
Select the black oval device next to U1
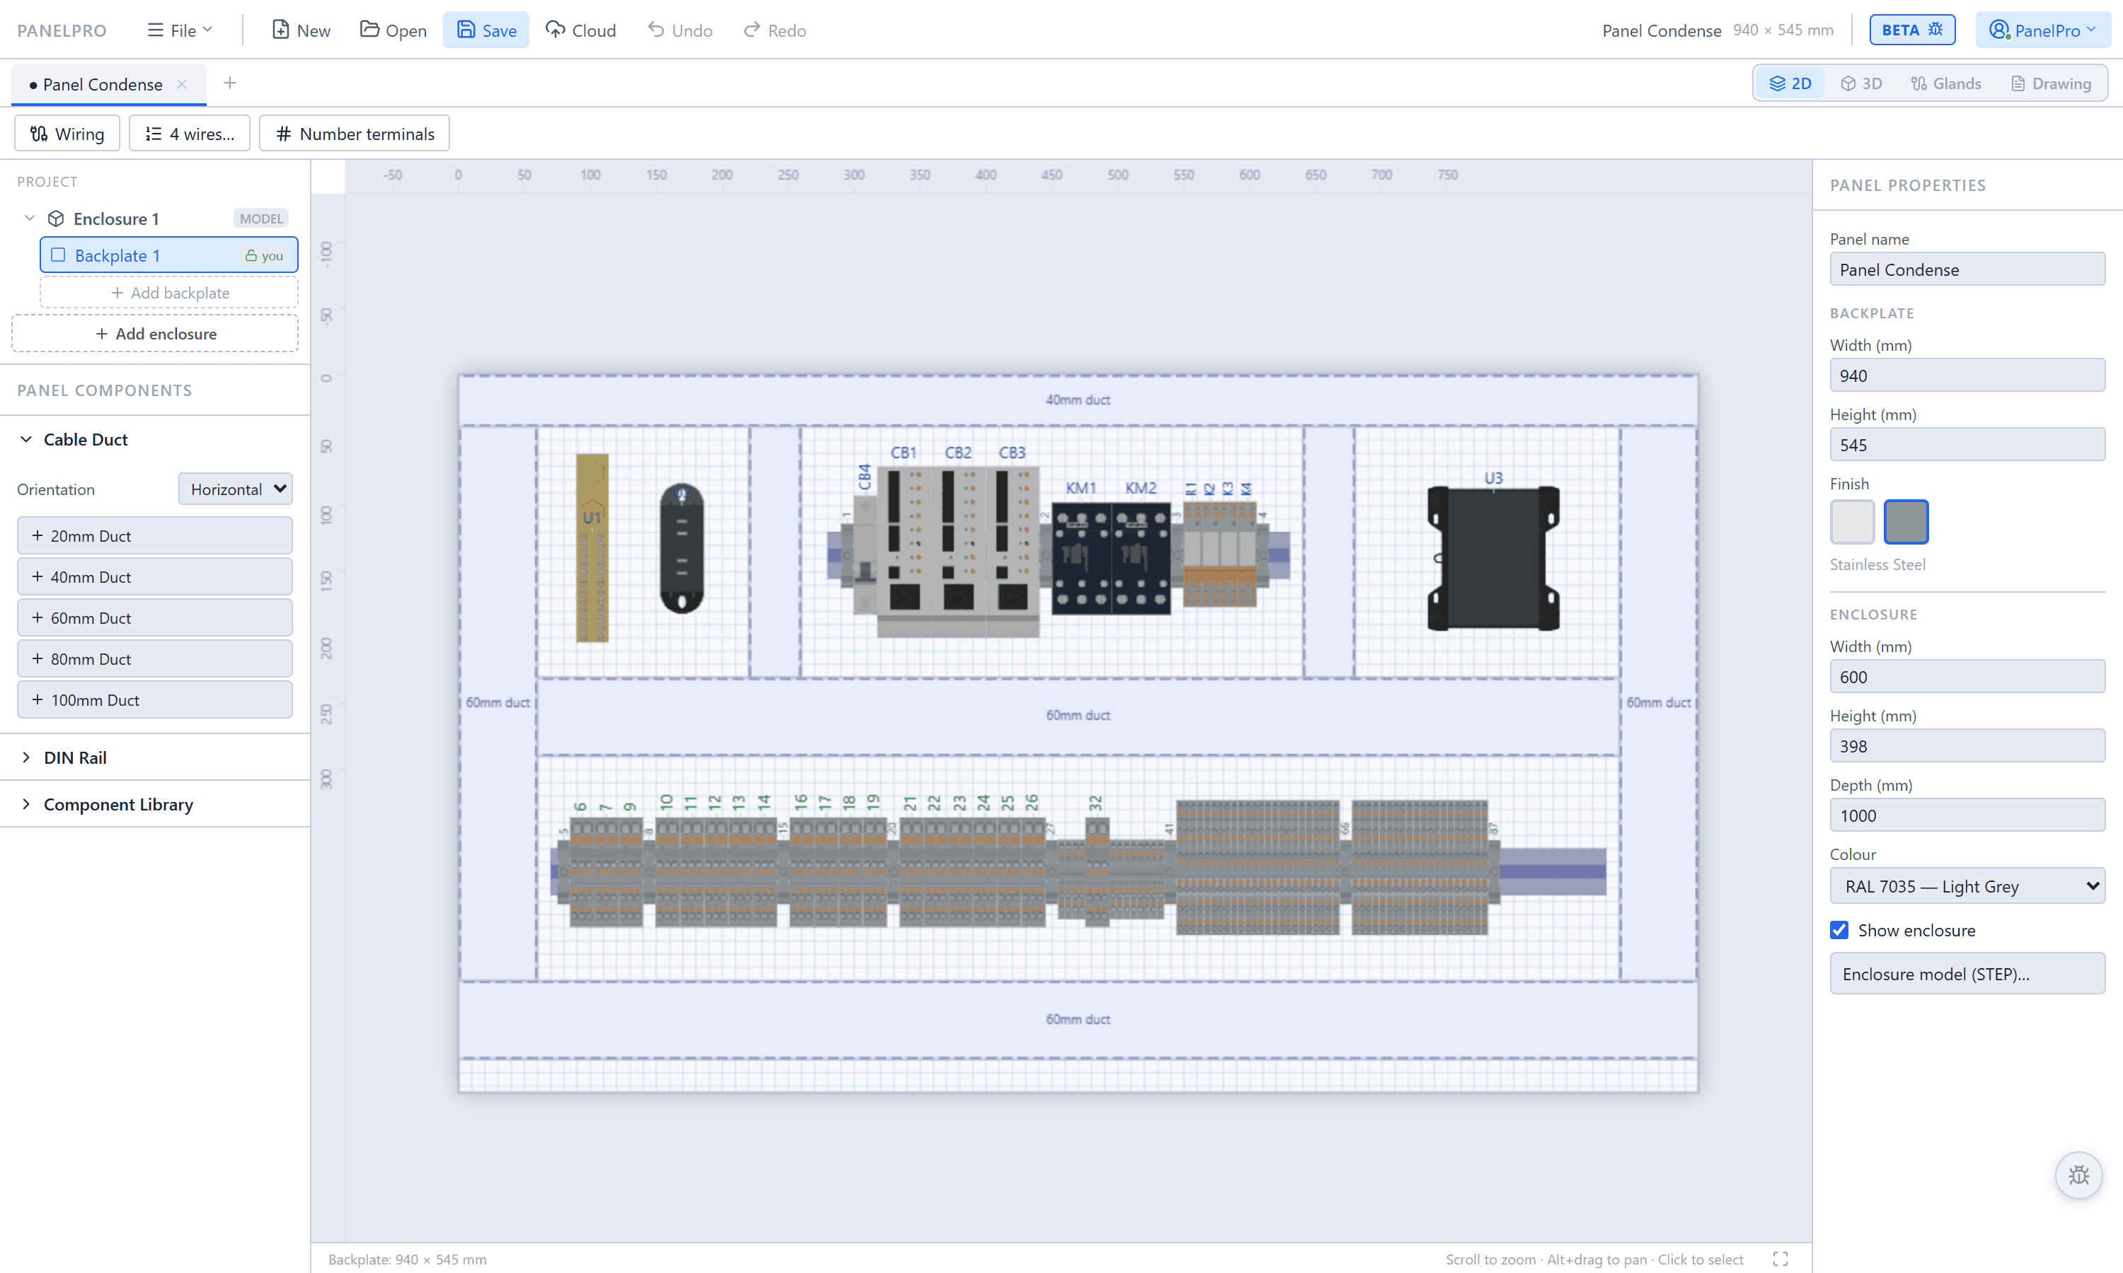[x=681, y=549]
